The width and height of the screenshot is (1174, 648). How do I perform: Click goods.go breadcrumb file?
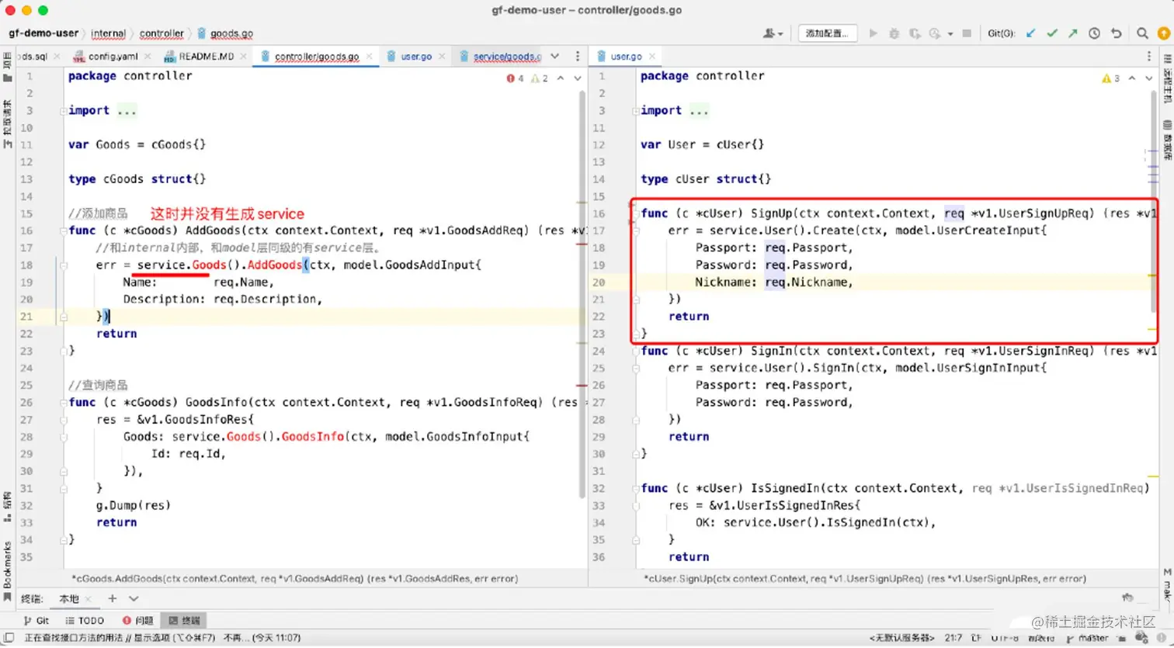(x=225, y=33)
